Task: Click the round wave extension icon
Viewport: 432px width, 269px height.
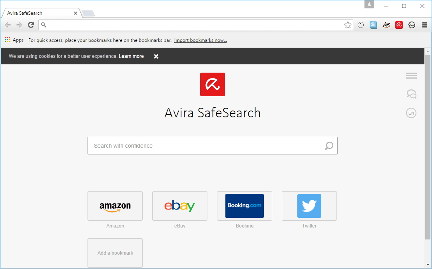Action: 412,25
